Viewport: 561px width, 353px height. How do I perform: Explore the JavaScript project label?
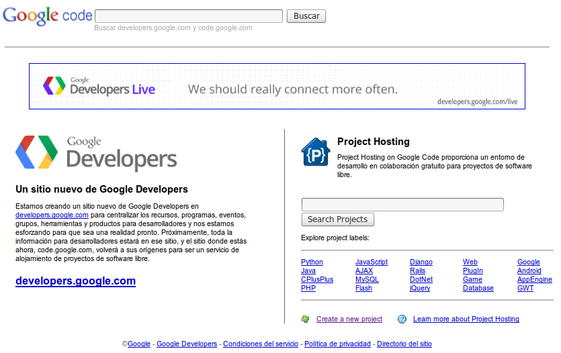[372, 262]
